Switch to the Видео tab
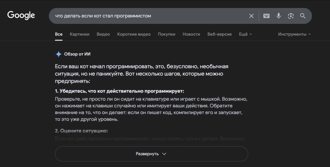The width and height of the screenshot is (330, 167). coord(103,34)
